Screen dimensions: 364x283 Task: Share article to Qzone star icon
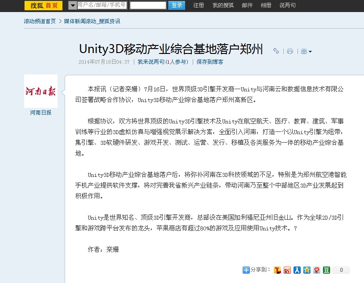[x=307, y=270]
